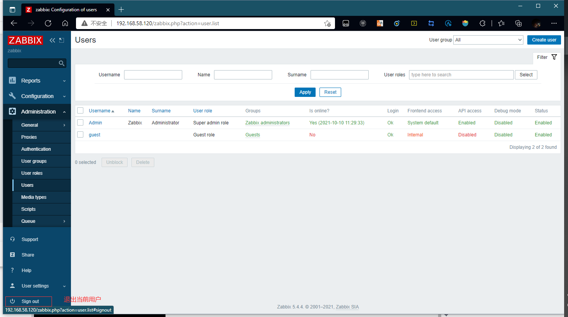
Task: Open the Zabbix administrators group link
Action: click(268, 123)
